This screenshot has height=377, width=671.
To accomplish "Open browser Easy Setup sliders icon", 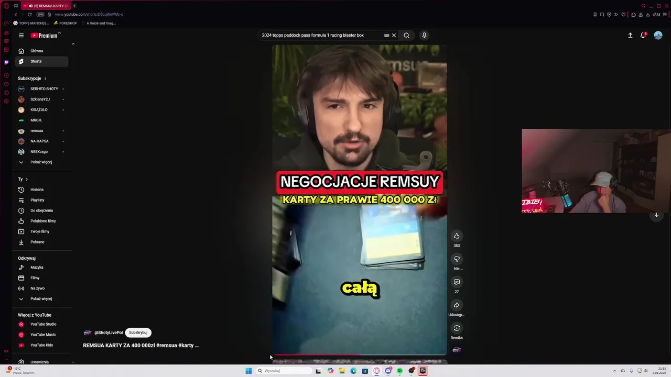I will 665,15.
